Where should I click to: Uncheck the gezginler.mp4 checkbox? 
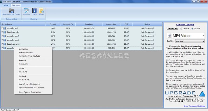coord(2,40)
